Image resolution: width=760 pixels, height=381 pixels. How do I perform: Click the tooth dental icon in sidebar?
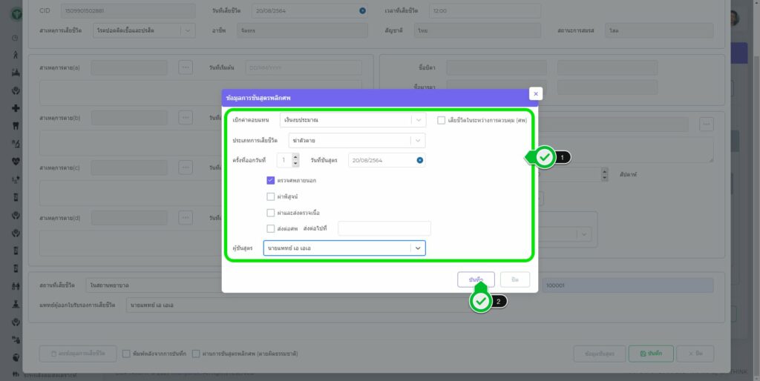click(16, 125)
